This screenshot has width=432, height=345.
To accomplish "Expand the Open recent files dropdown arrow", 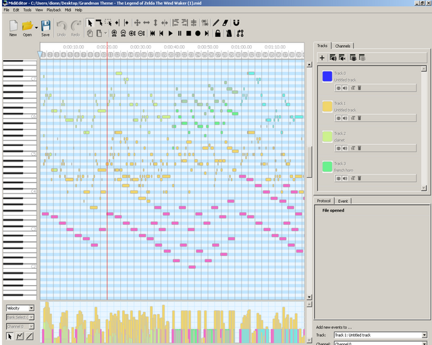I will coord(36,28).
